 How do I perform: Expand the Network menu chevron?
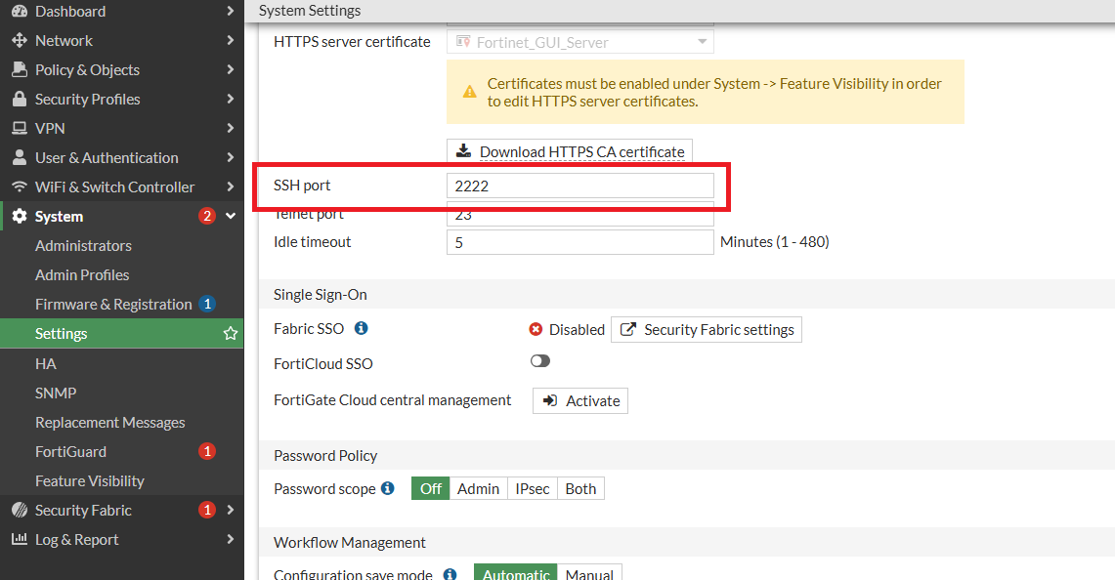[x=230, y=40]
